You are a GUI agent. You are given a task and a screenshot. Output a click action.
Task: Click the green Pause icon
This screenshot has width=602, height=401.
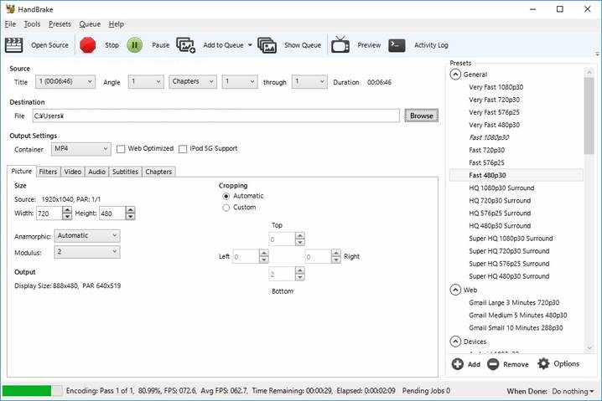(x=135, y=45)
